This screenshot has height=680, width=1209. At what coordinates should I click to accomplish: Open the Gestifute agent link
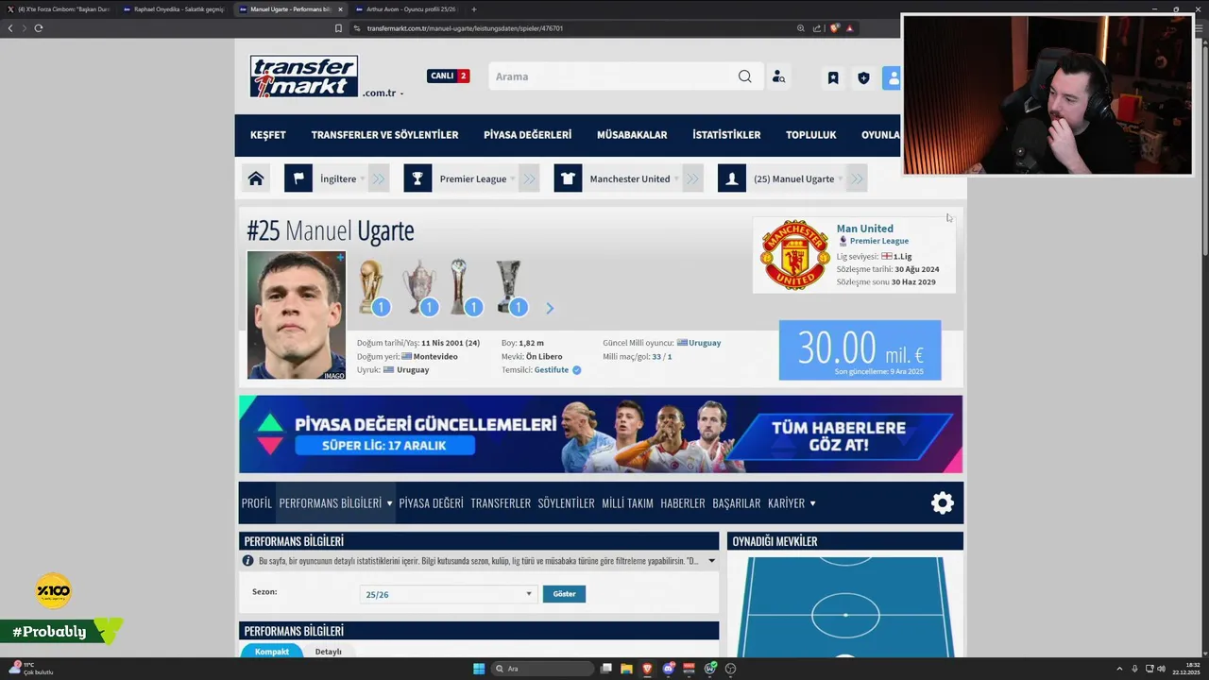point(552,370)
